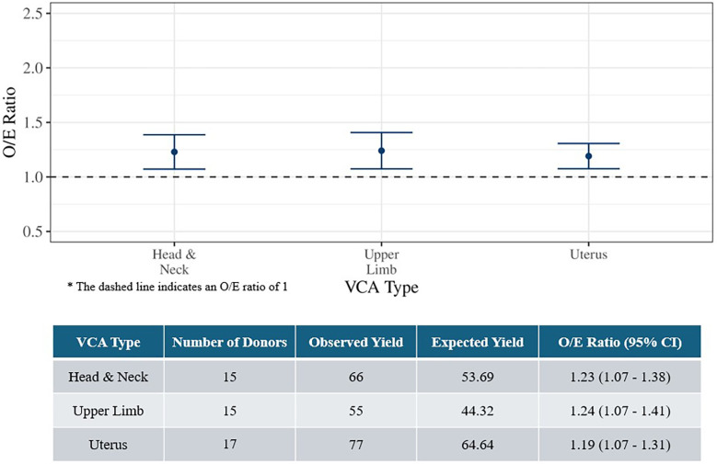
Task: Click the observed yield value 77
Action: click(x=356, y=445)
